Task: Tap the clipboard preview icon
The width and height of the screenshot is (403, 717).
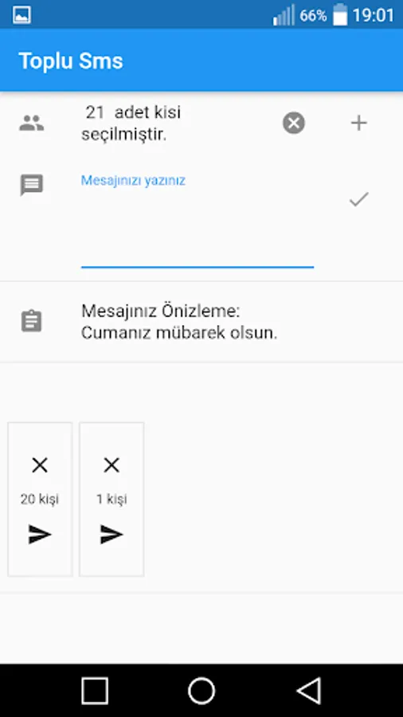Action: coord(32,321)
